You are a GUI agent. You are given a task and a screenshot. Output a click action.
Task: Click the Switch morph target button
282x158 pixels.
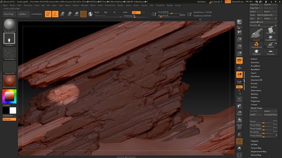(x=270, y=111)
